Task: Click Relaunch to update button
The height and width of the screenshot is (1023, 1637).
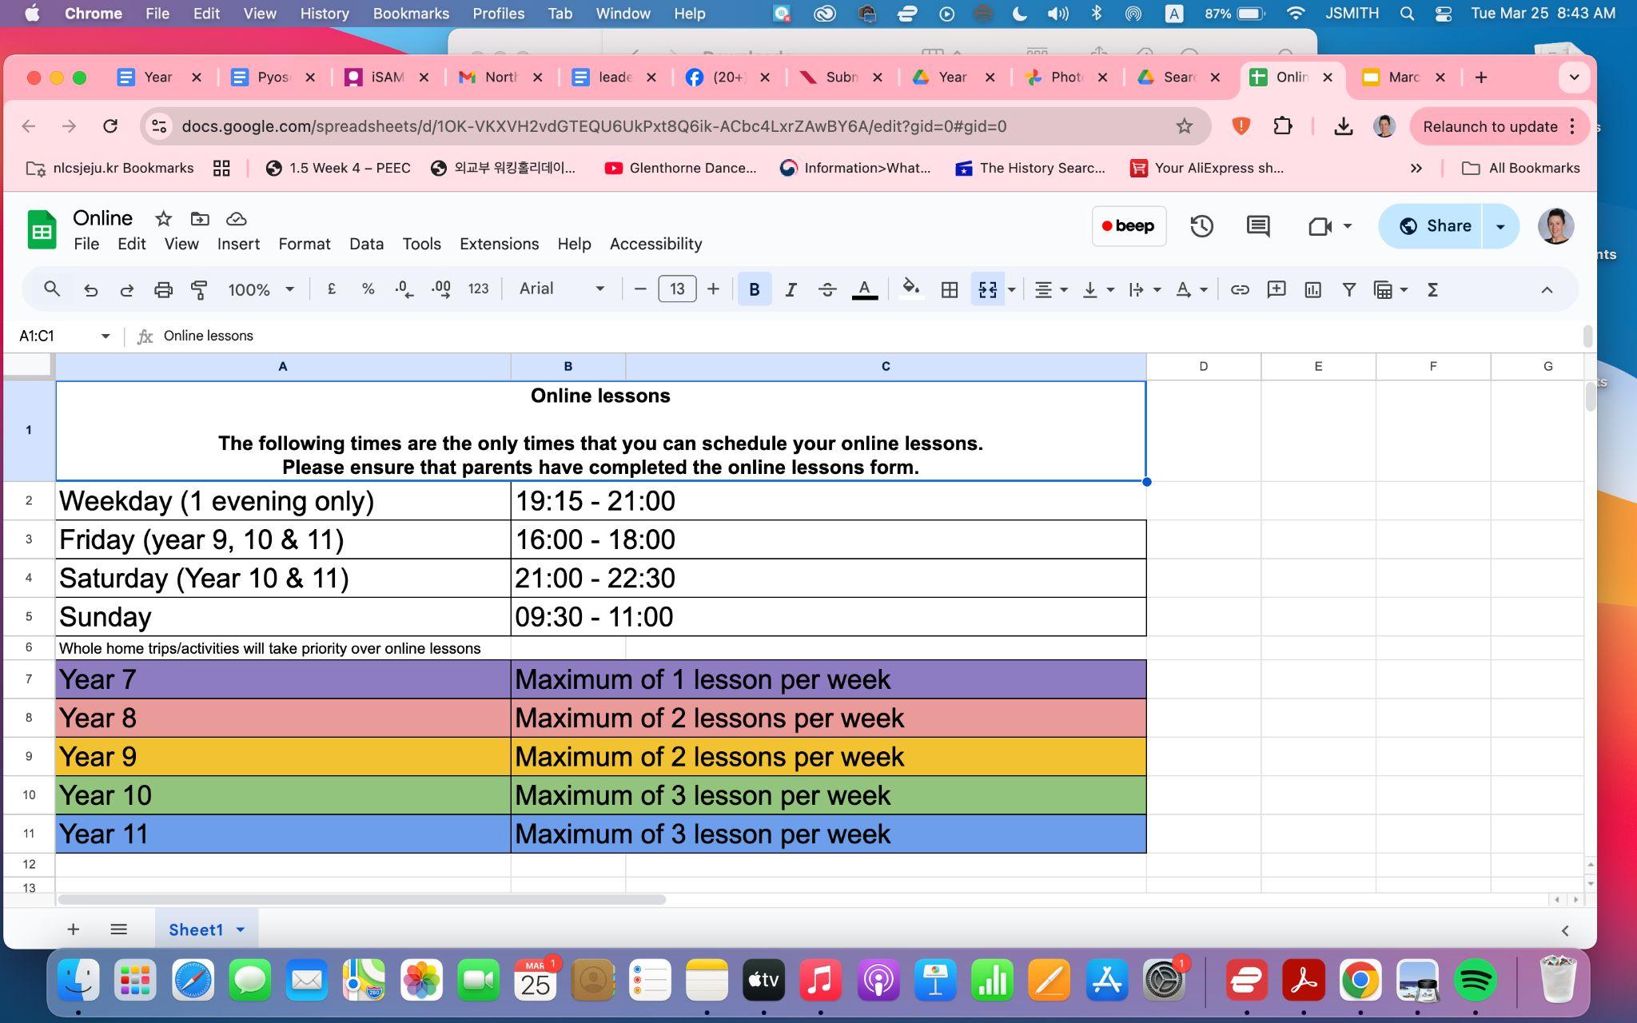Action: [1489, 126]
